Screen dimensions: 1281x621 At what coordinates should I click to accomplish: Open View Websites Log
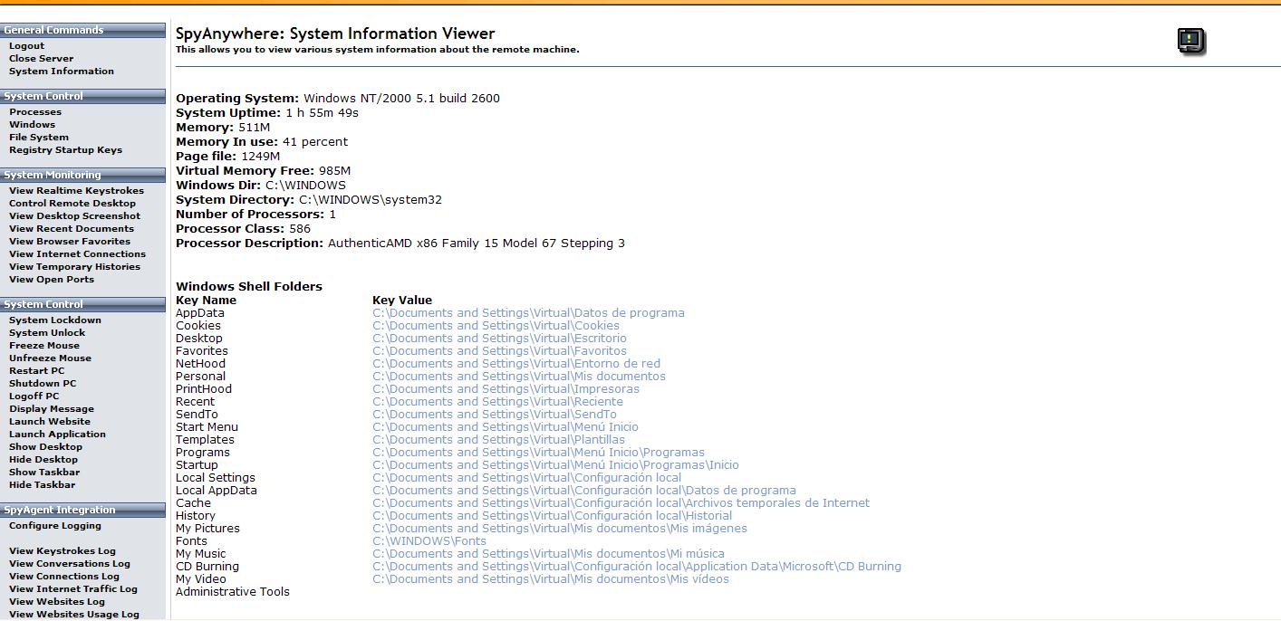57,602
